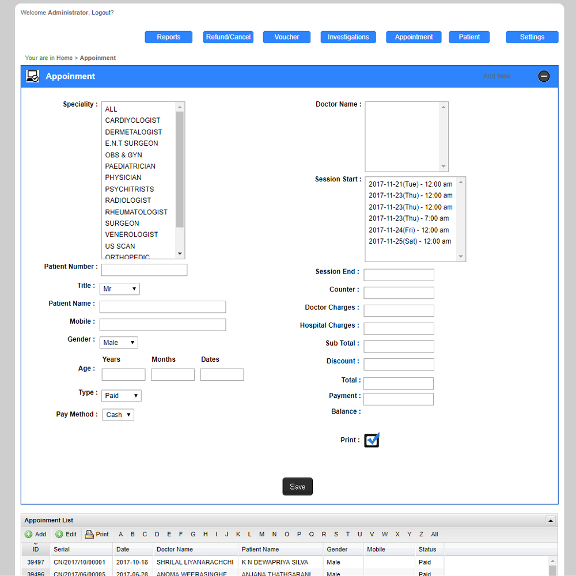Screen dimensions: 576x576
Task: Expand the Pay Method dropdown
Action: pyautogui.click(x=118, y=415)
